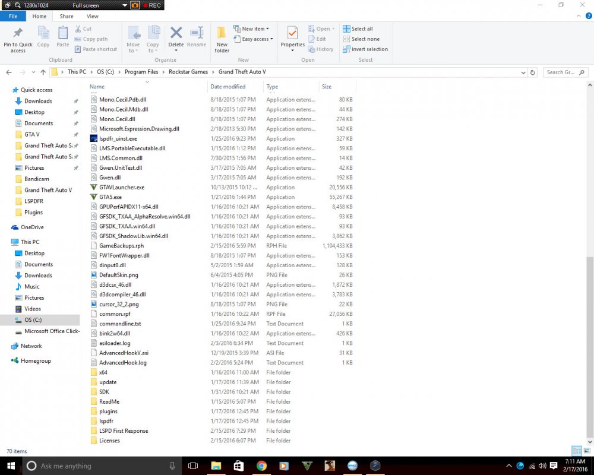Click the Search Grand Theft Auto box
Image resolution: width=594 pixels, height=475 pixels.
(x=565, y=72)
